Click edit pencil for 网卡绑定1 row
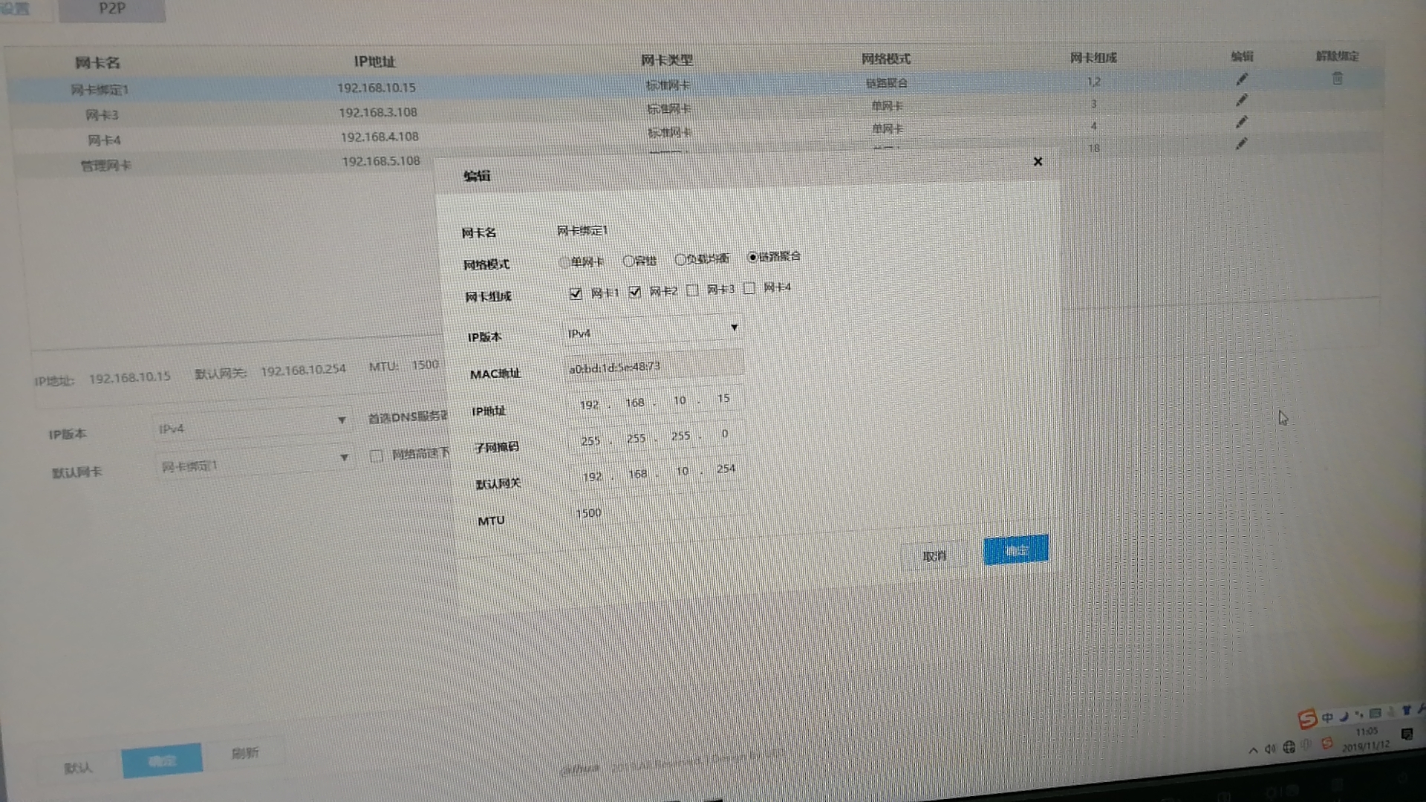 pyautogui.click(x=1242, y=79)
